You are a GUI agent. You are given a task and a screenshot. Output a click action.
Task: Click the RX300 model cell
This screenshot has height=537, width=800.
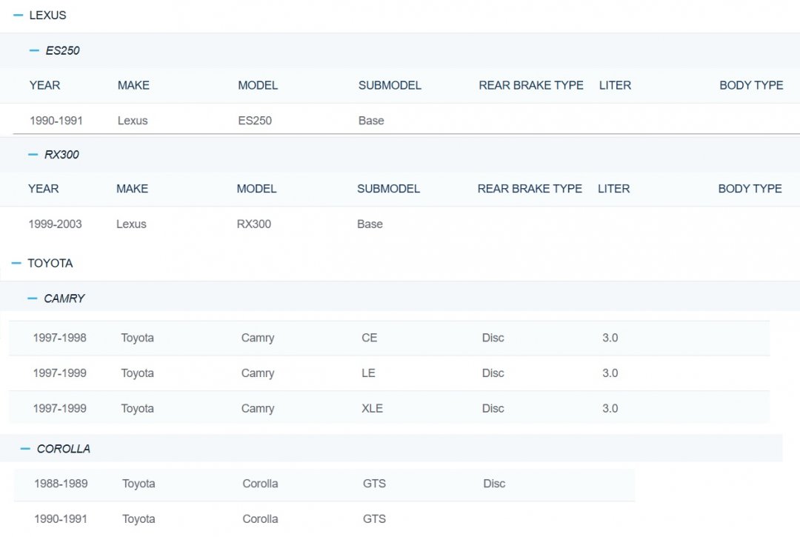(x=254, y=224)
